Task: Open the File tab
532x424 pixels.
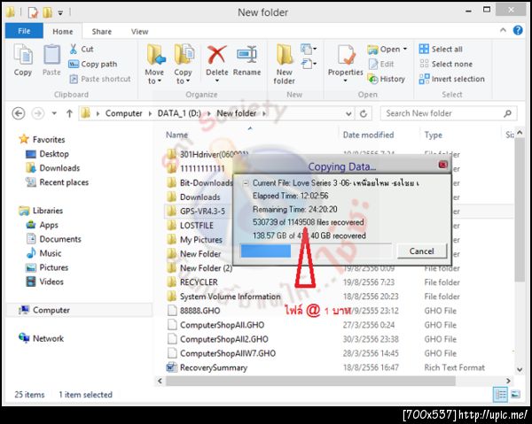Action: point(24,31)
